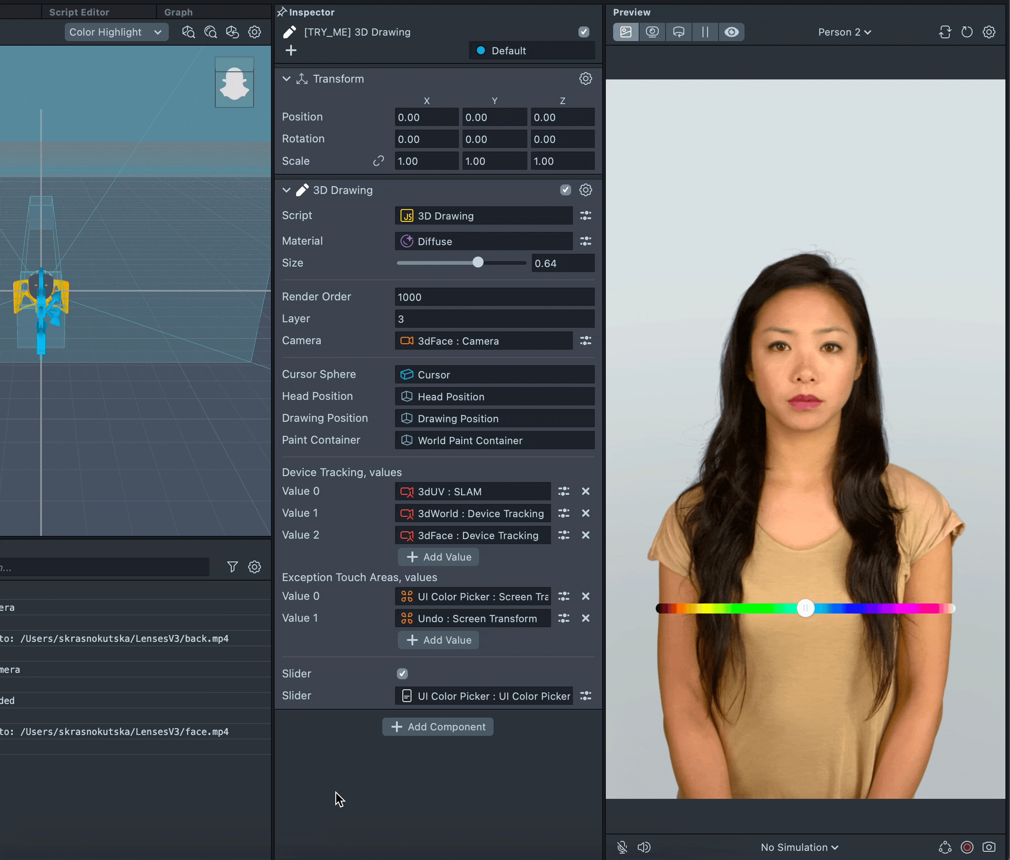Take a snapshot with the preview camera icon
Screen dimensions: 1010x860
click(989, 847)
